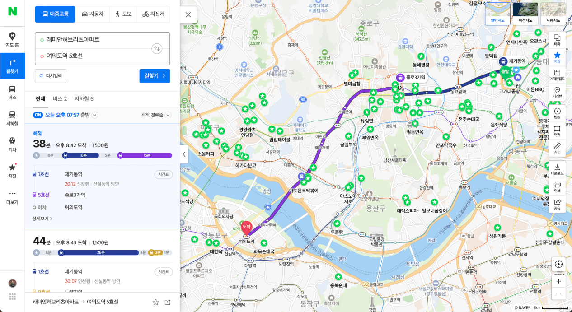This screenshot has width=572, height=312.
Task: Open 저장 saved places in sidebar
Action: (12, 171)
